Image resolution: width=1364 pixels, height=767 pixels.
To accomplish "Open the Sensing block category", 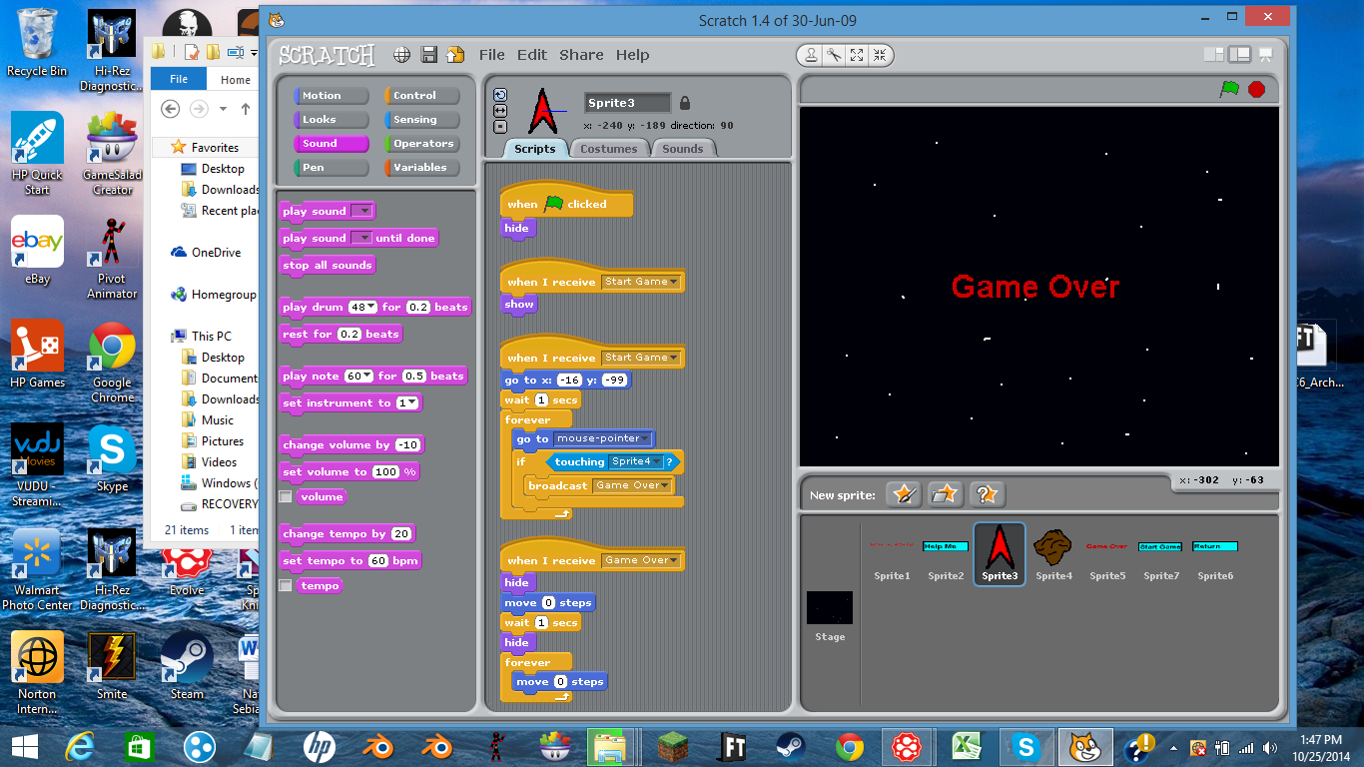I will pos(421,120).
